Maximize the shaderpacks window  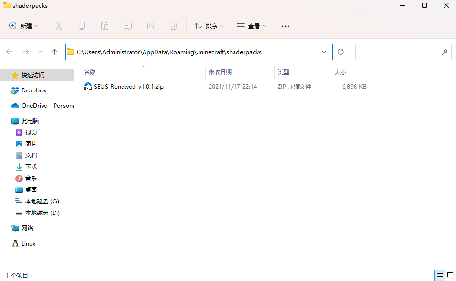click(424, 6)
